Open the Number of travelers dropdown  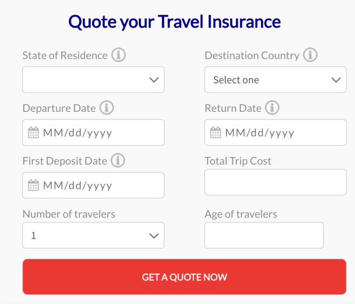(x=93, y=236)
